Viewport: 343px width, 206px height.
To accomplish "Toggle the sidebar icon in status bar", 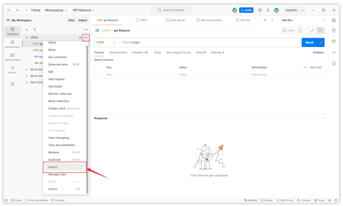I will (x=6, y=200).
